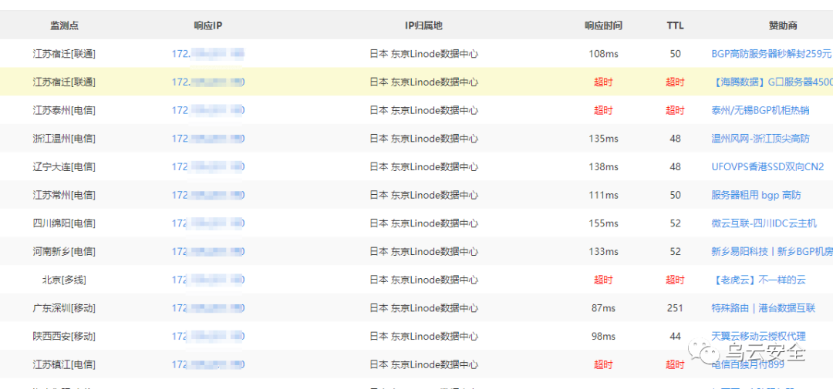Image resolution: width=833 pixels, height=389 pixels.
Task: Click the 133ms response time value
Action: pyautogui.click(x=603, y=252)
